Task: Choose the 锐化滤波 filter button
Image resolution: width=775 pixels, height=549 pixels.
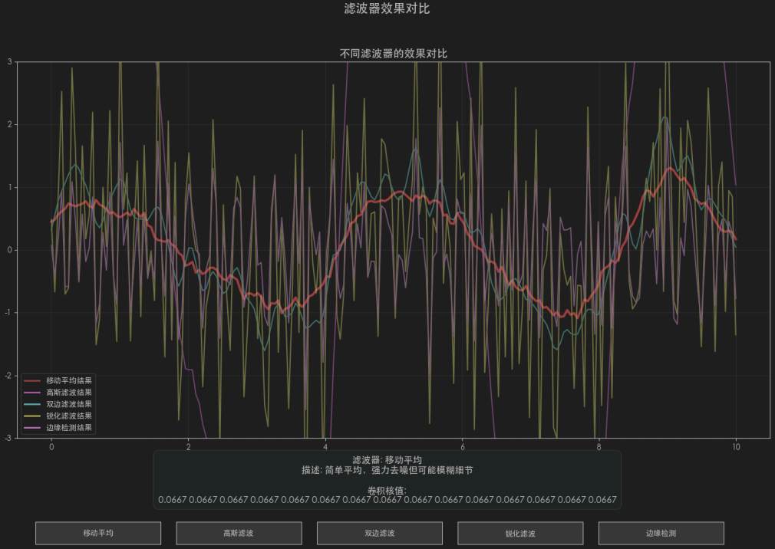Action: [520, 533]
